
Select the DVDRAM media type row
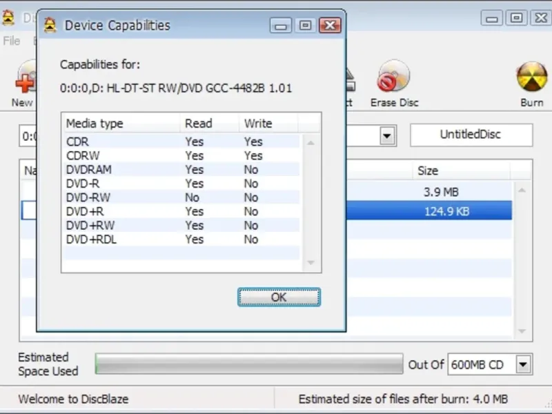click(x=182, y=170)
